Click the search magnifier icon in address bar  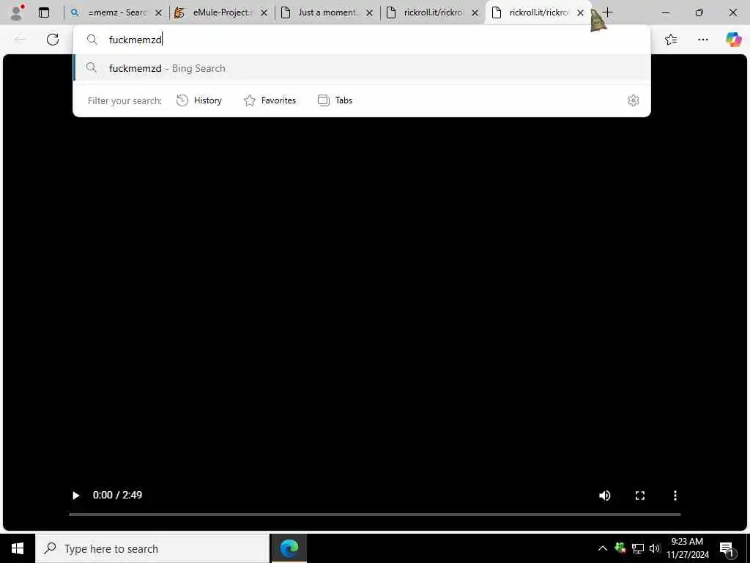[x=92, y=40]
